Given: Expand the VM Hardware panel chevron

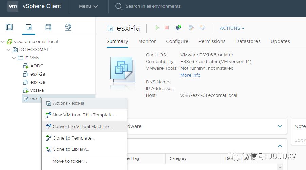Looking at the screenshot, I should [280, 126].
